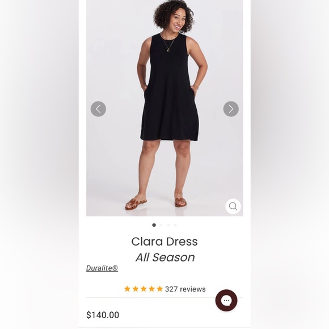
Task: Advance to the next product image arrow
Action: coord(231,109)
